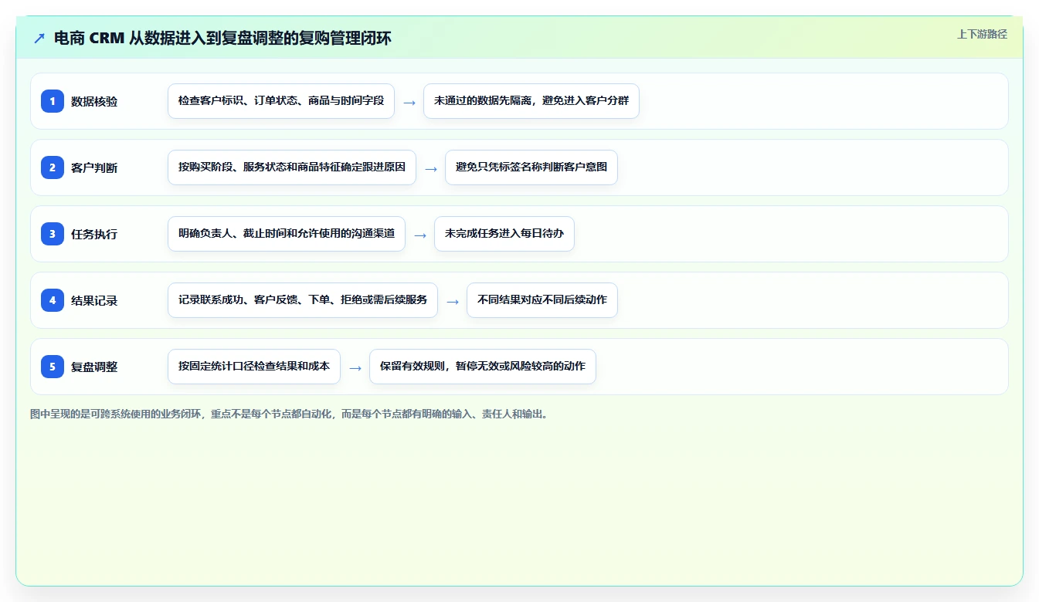Click the 记录联系成功、客户反馈 box
The width and height of the screenshot is (1039, 602).
pyautogui.click(x=303, y=300)
